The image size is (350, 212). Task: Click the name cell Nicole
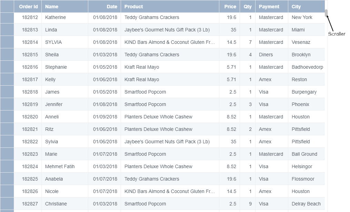point(65,191)
